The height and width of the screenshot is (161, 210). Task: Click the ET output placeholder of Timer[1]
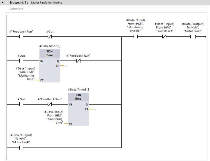94,109
